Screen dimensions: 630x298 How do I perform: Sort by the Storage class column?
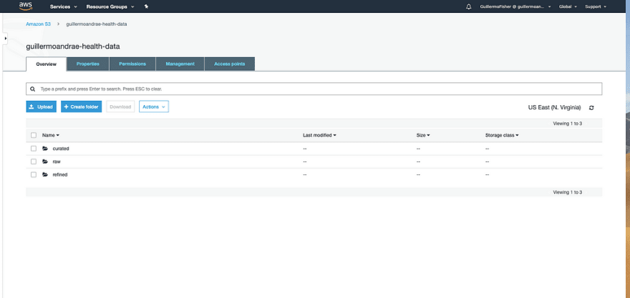pos(502,135)
